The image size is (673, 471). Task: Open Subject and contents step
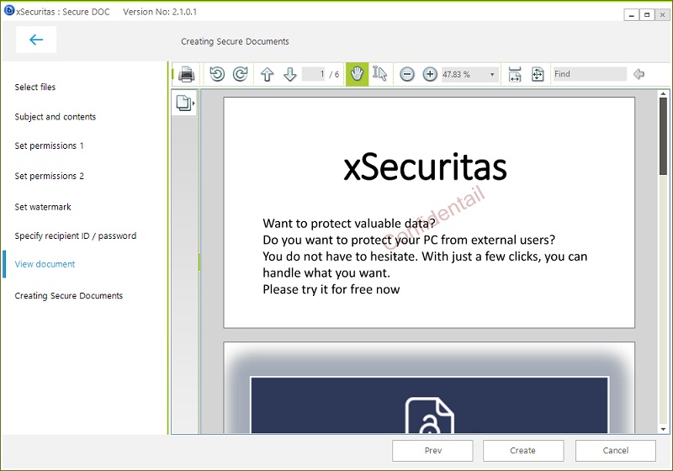coord(56,117)
